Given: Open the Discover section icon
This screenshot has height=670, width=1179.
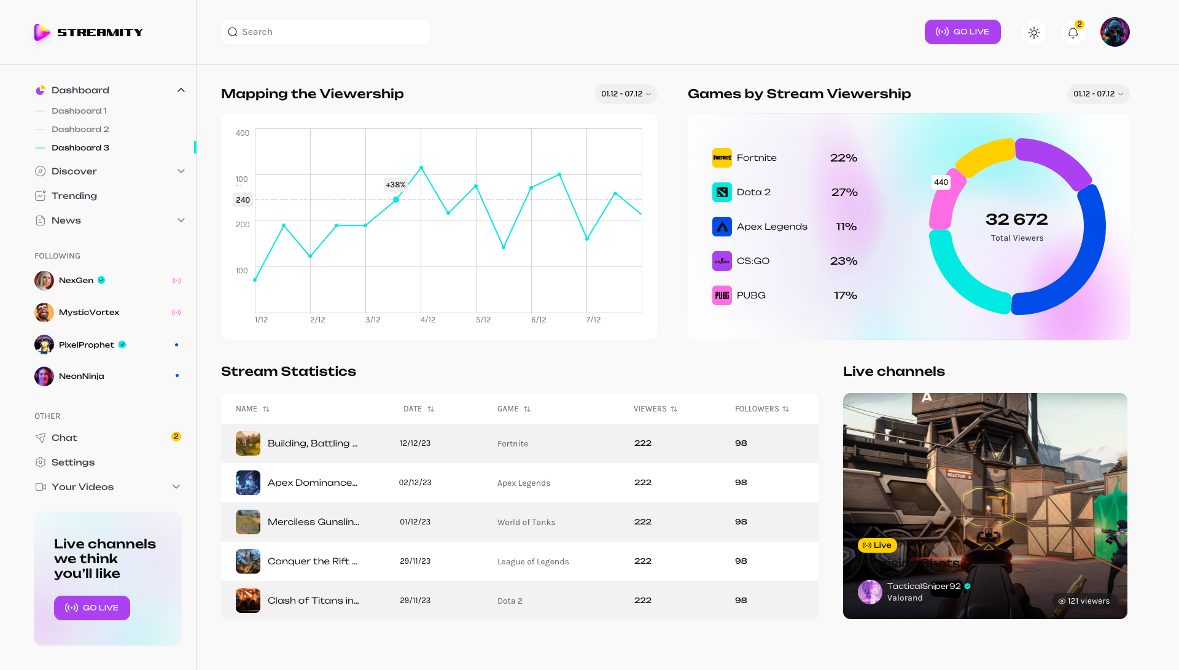Looking at the screenshot, I should (x=40, y=171).
